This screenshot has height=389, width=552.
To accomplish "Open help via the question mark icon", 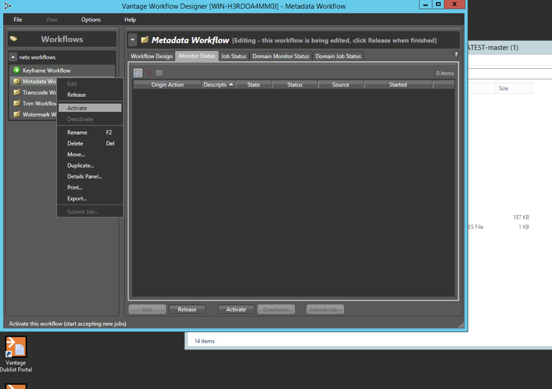I will 456,54.
